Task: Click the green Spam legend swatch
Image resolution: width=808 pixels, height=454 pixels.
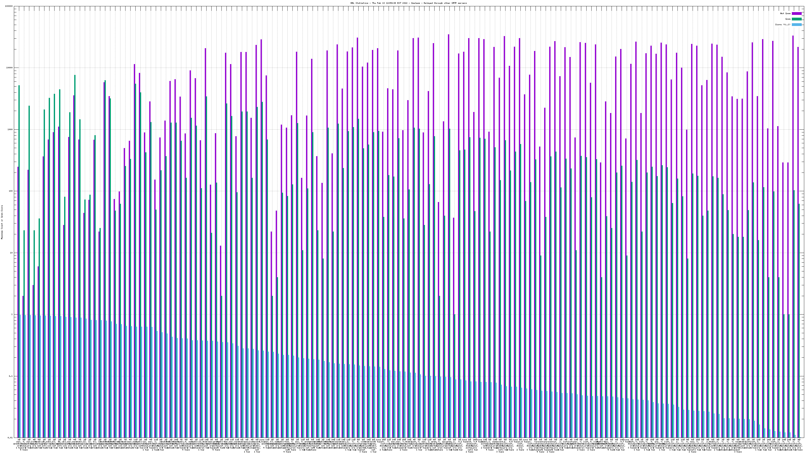Action: (x=796, y=19)
